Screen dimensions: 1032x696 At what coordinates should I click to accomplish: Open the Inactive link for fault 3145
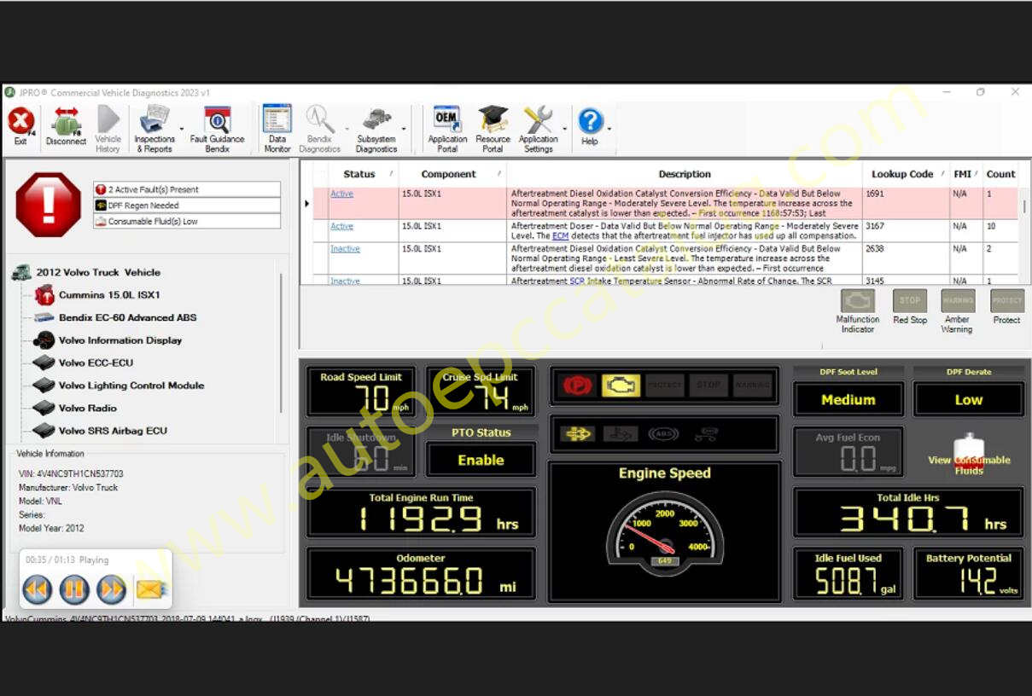[345, 281]
